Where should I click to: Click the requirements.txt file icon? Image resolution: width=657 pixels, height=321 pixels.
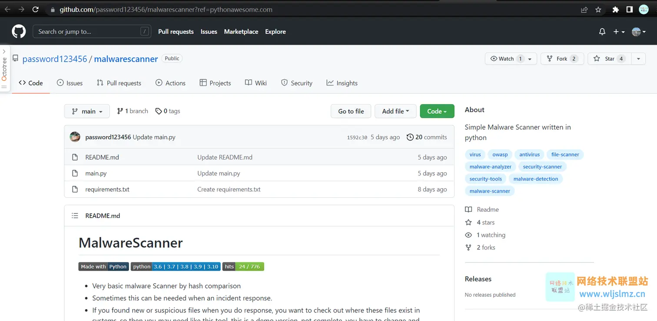(x=75, y=190)
